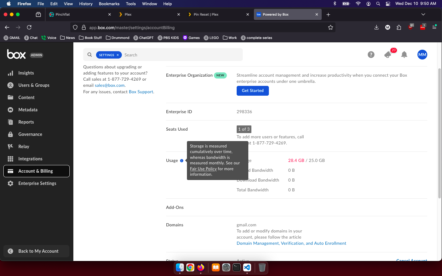Open the MM account avatar menu
This screenshot has height=276, width=442.
(x=422, y=55)
